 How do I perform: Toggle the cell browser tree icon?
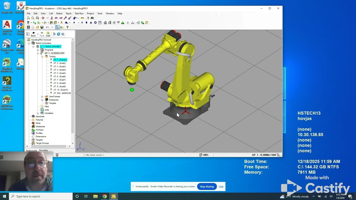point(57,27)
